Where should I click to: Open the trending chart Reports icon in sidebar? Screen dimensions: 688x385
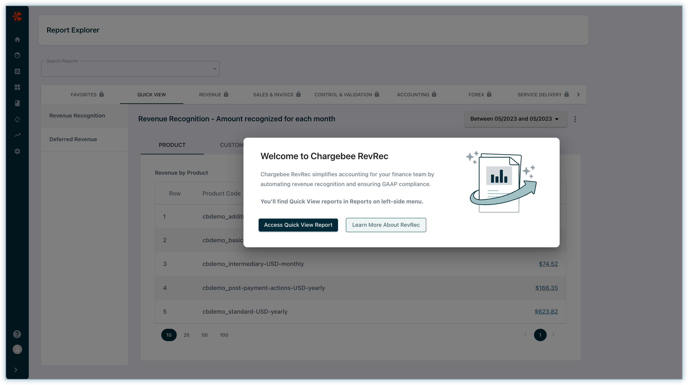17,135
